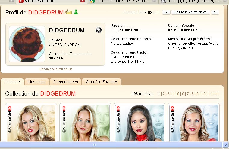
Task: Switch to the Messages tab
Action: coord(36,82)
